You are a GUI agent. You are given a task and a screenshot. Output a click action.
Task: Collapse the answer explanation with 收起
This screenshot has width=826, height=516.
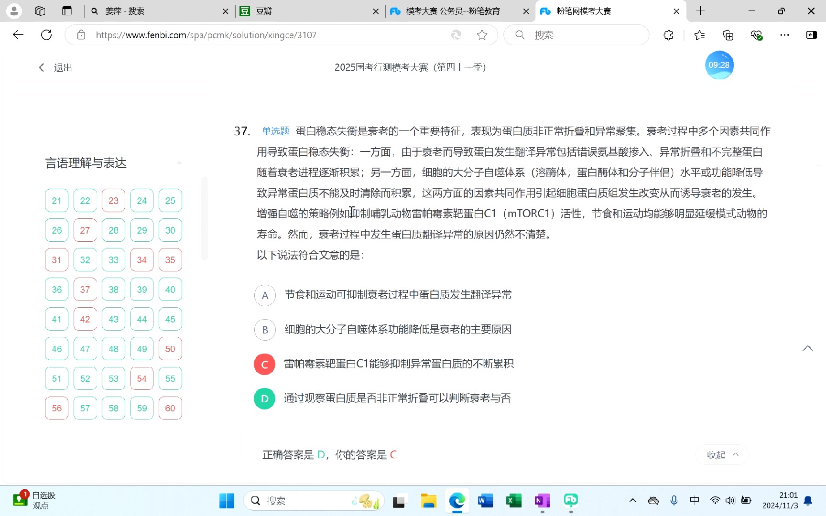pyautogui.click(x=723, y=455)
